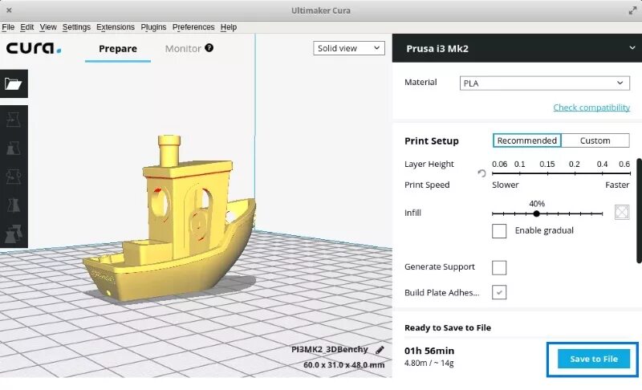Open the Plugins menu
This screenshot has width=642, height=390.
point(153,27)
